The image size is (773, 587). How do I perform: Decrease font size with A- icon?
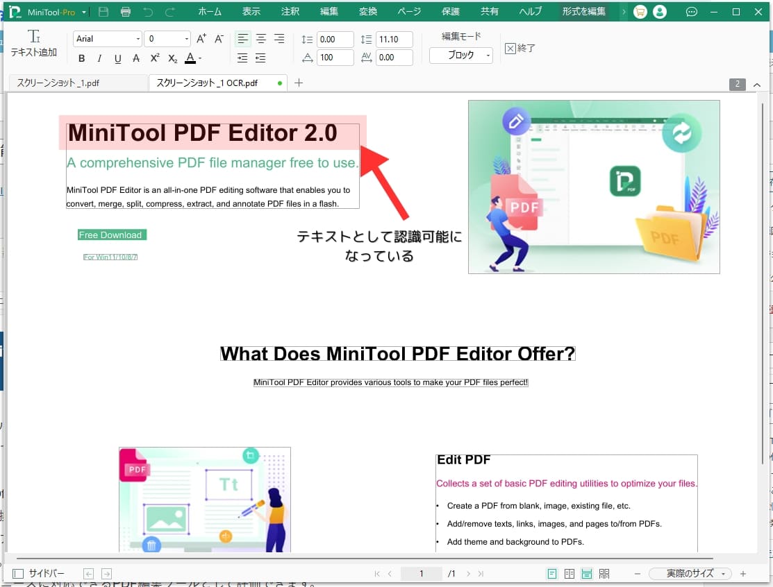coord(219,39)
